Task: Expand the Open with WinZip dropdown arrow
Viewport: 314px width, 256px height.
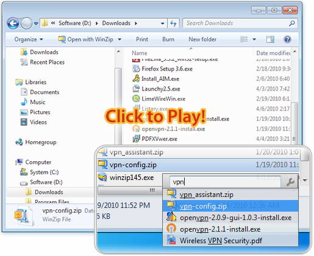Action: point(120,40)
